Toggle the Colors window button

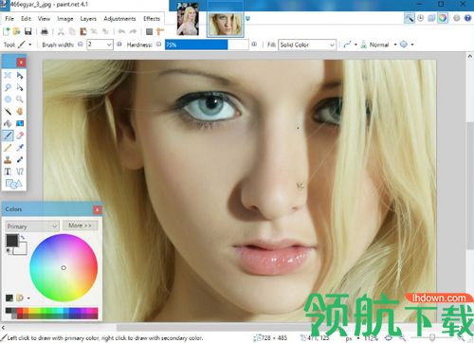coord(443,18)
